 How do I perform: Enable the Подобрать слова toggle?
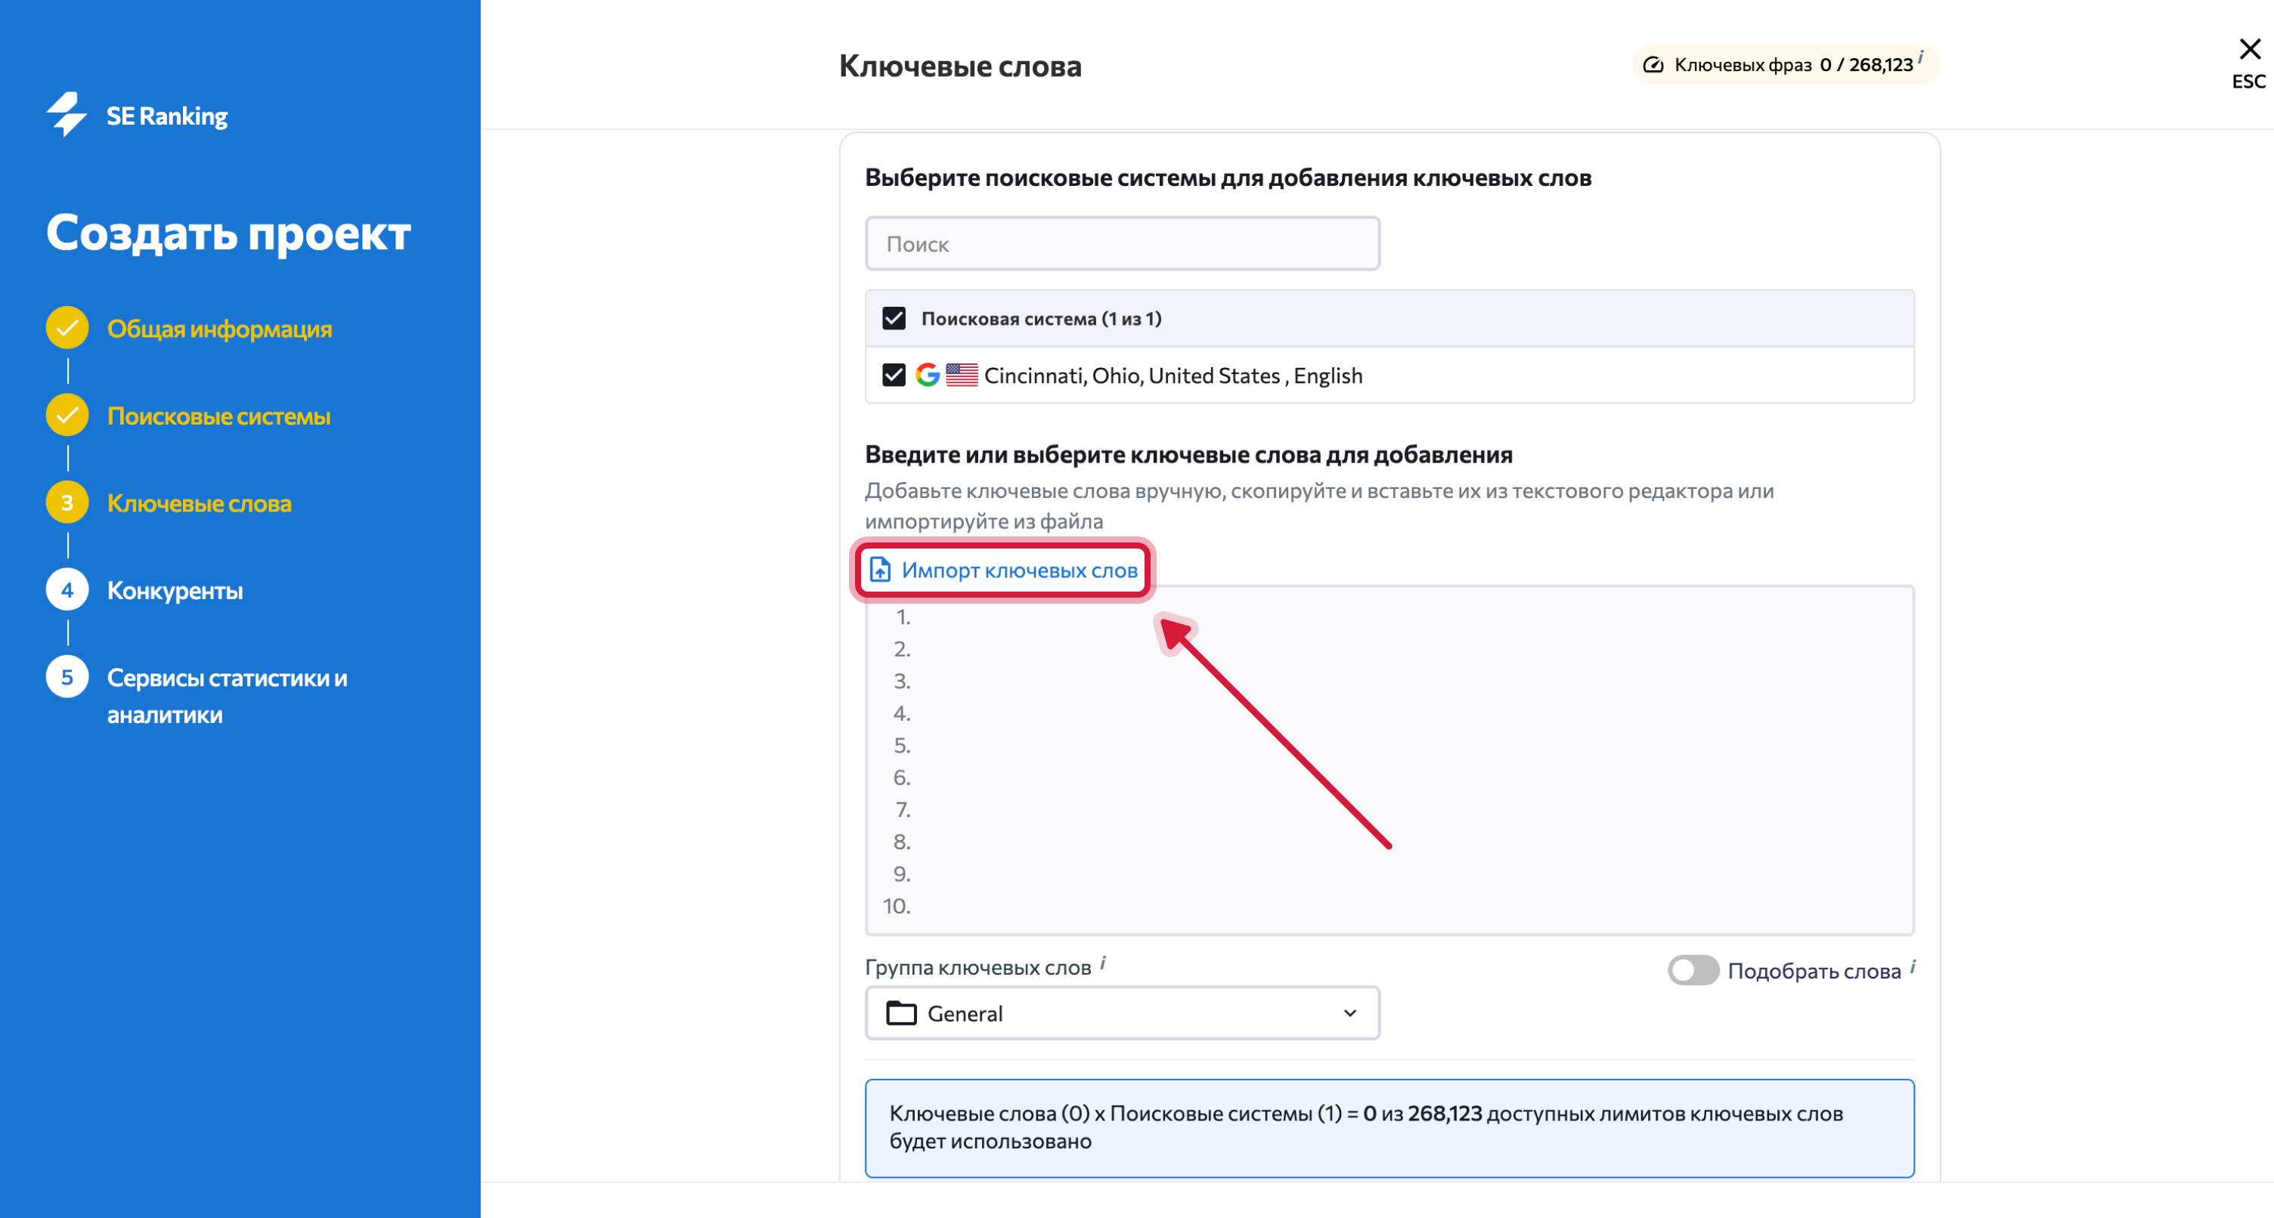(1693, 970)
